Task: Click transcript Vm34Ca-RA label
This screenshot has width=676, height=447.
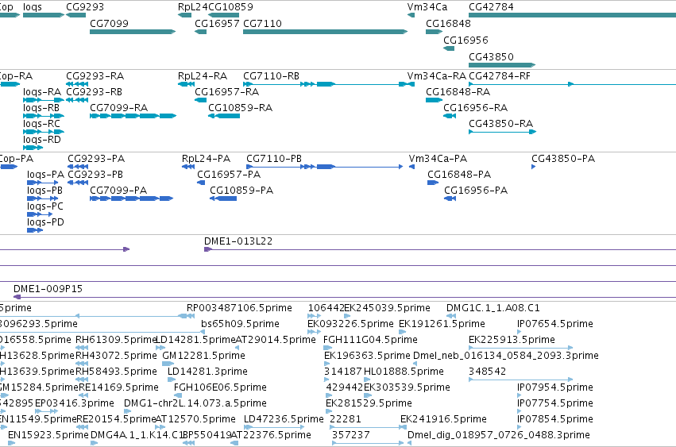Action: 437,76
